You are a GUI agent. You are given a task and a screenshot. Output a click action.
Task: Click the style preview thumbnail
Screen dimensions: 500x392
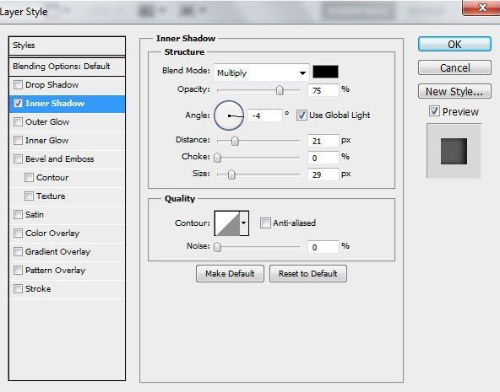click(x=454, y=151)
